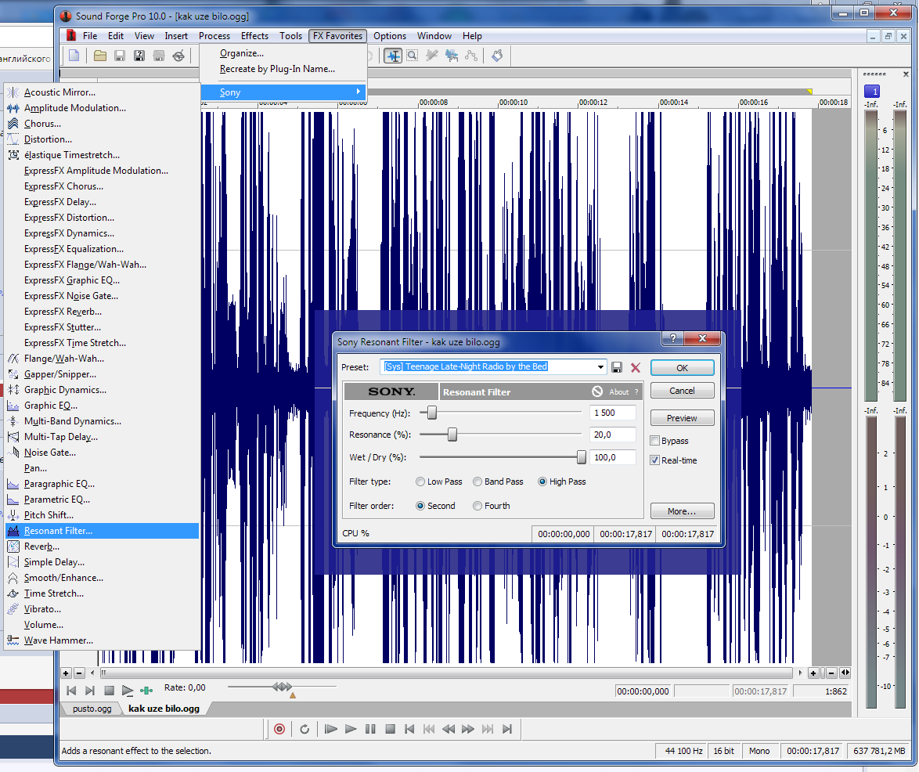Select Second filter order
Viewport: 919px width, 772px height.
(420, 506)
